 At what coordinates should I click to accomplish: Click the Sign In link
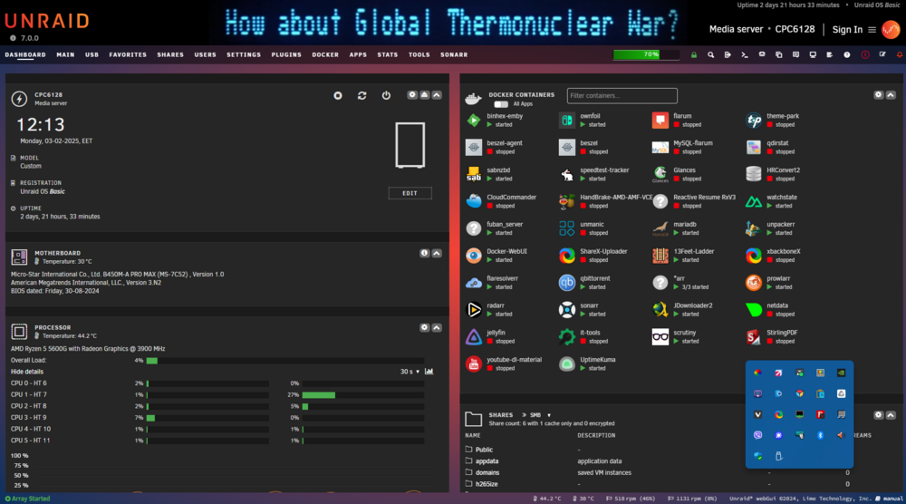[x=847, y=30]
